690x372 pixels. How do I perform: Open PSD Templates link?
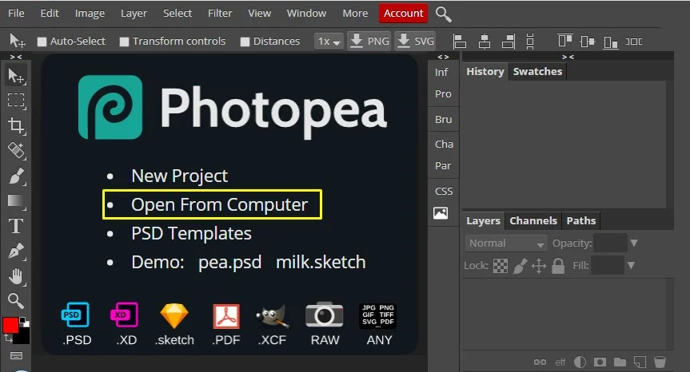[191, 233]
